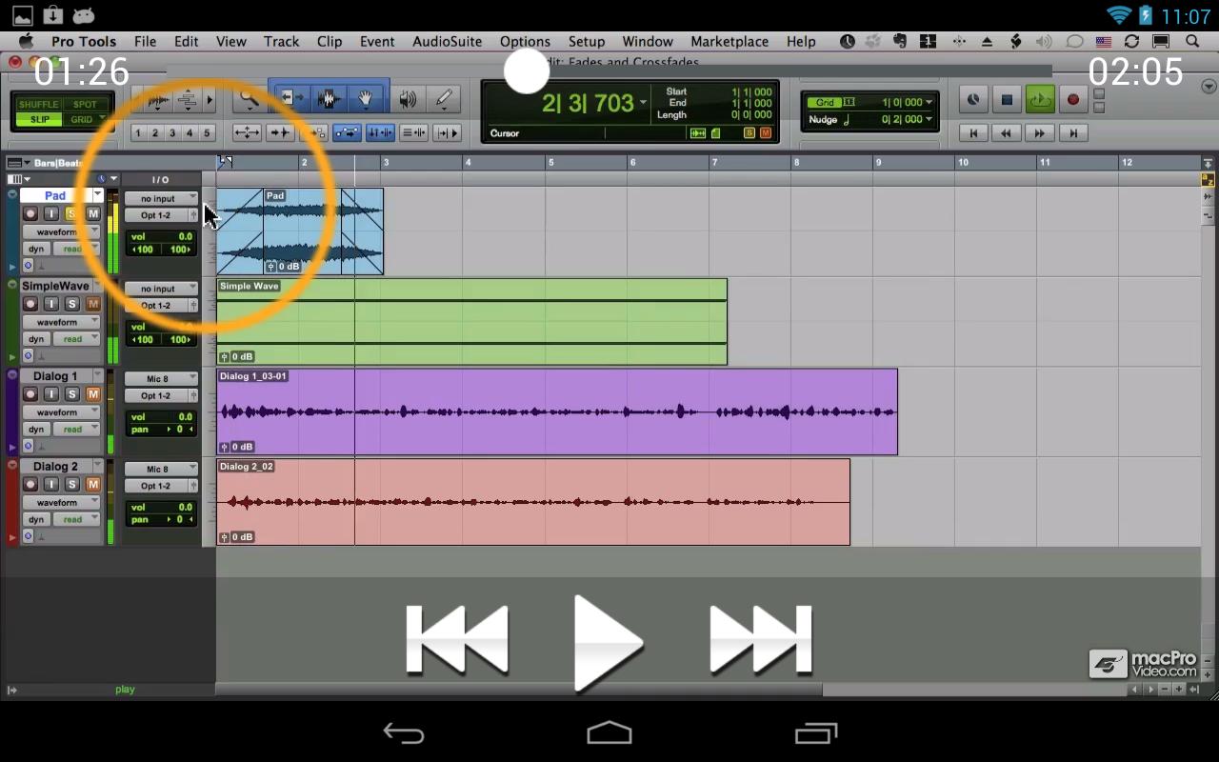
Task: Open the main counter format dropdown arrow
Action: (x=643, y=102)
